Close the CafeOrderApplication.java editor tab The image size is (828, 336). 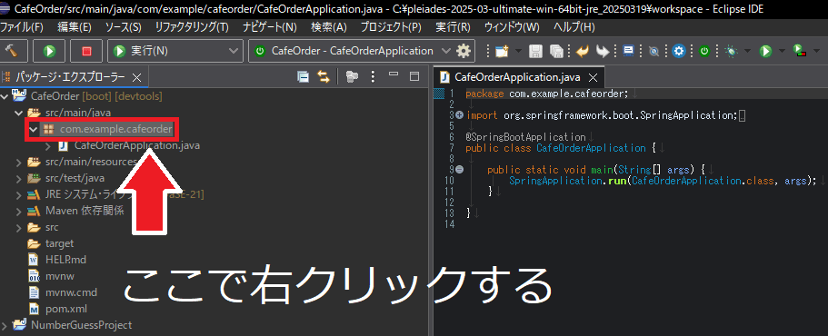point(593,78)
